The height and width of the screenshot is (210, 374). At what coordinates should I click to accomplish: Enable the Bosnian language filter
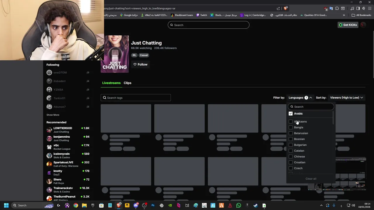coord(290,139)
